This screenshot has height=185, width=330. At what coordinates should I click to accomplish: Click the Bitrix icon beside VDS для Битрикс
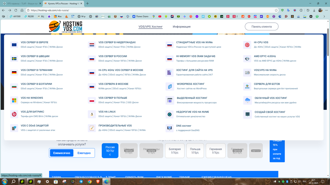click(14, 114)
